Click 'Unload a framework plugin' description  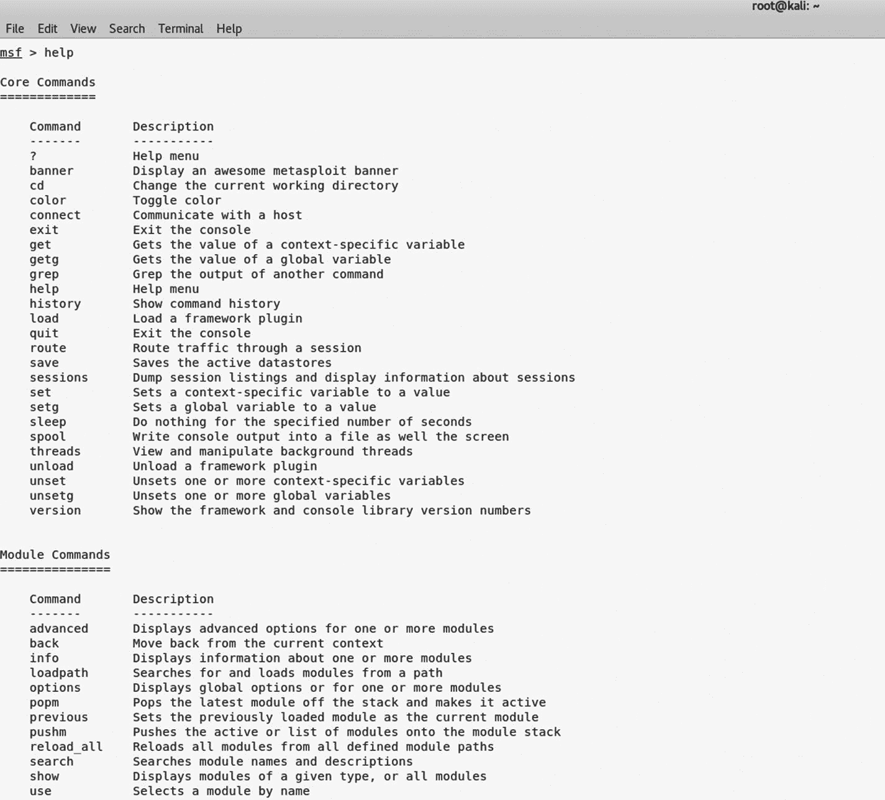coord(225,466)
